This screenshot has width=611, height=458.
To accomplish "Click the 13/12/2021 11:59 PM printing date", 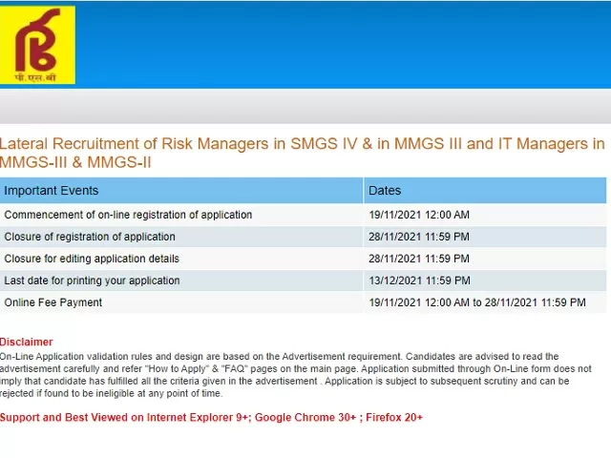I will (x=419, y=281).
